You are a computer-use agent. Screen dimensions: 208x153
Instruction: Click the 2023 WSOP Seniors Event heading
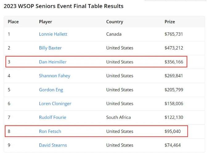[x=63, y=6]
